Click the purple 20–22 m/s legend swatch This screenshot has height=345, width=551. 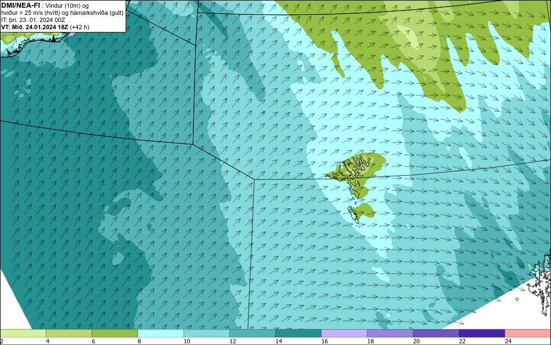[436, 333]
